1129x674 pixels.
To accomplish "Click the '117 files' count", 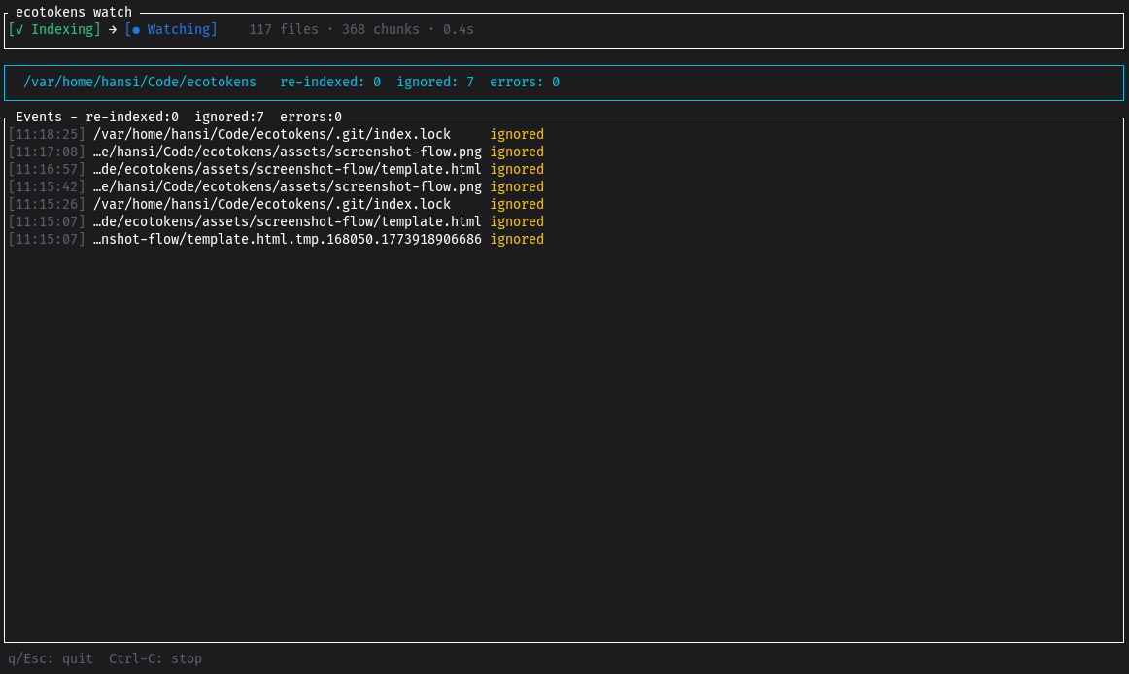I will 284,29.
